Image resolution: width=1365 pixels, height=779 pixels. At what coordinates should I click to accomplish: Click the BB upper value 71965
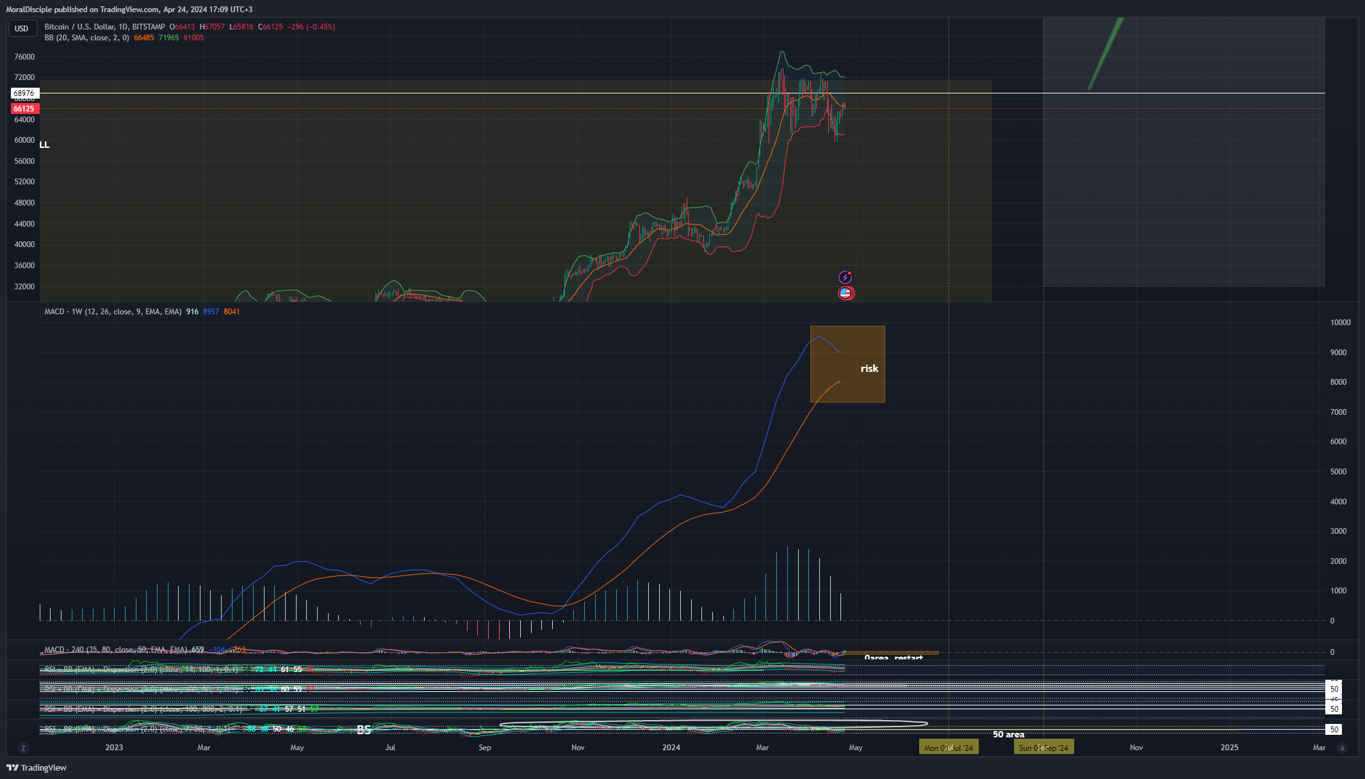pyautogui.click(x=169, y=38)
